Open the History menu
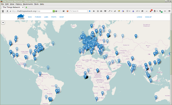Screen dimensions: 172x105 19,4
